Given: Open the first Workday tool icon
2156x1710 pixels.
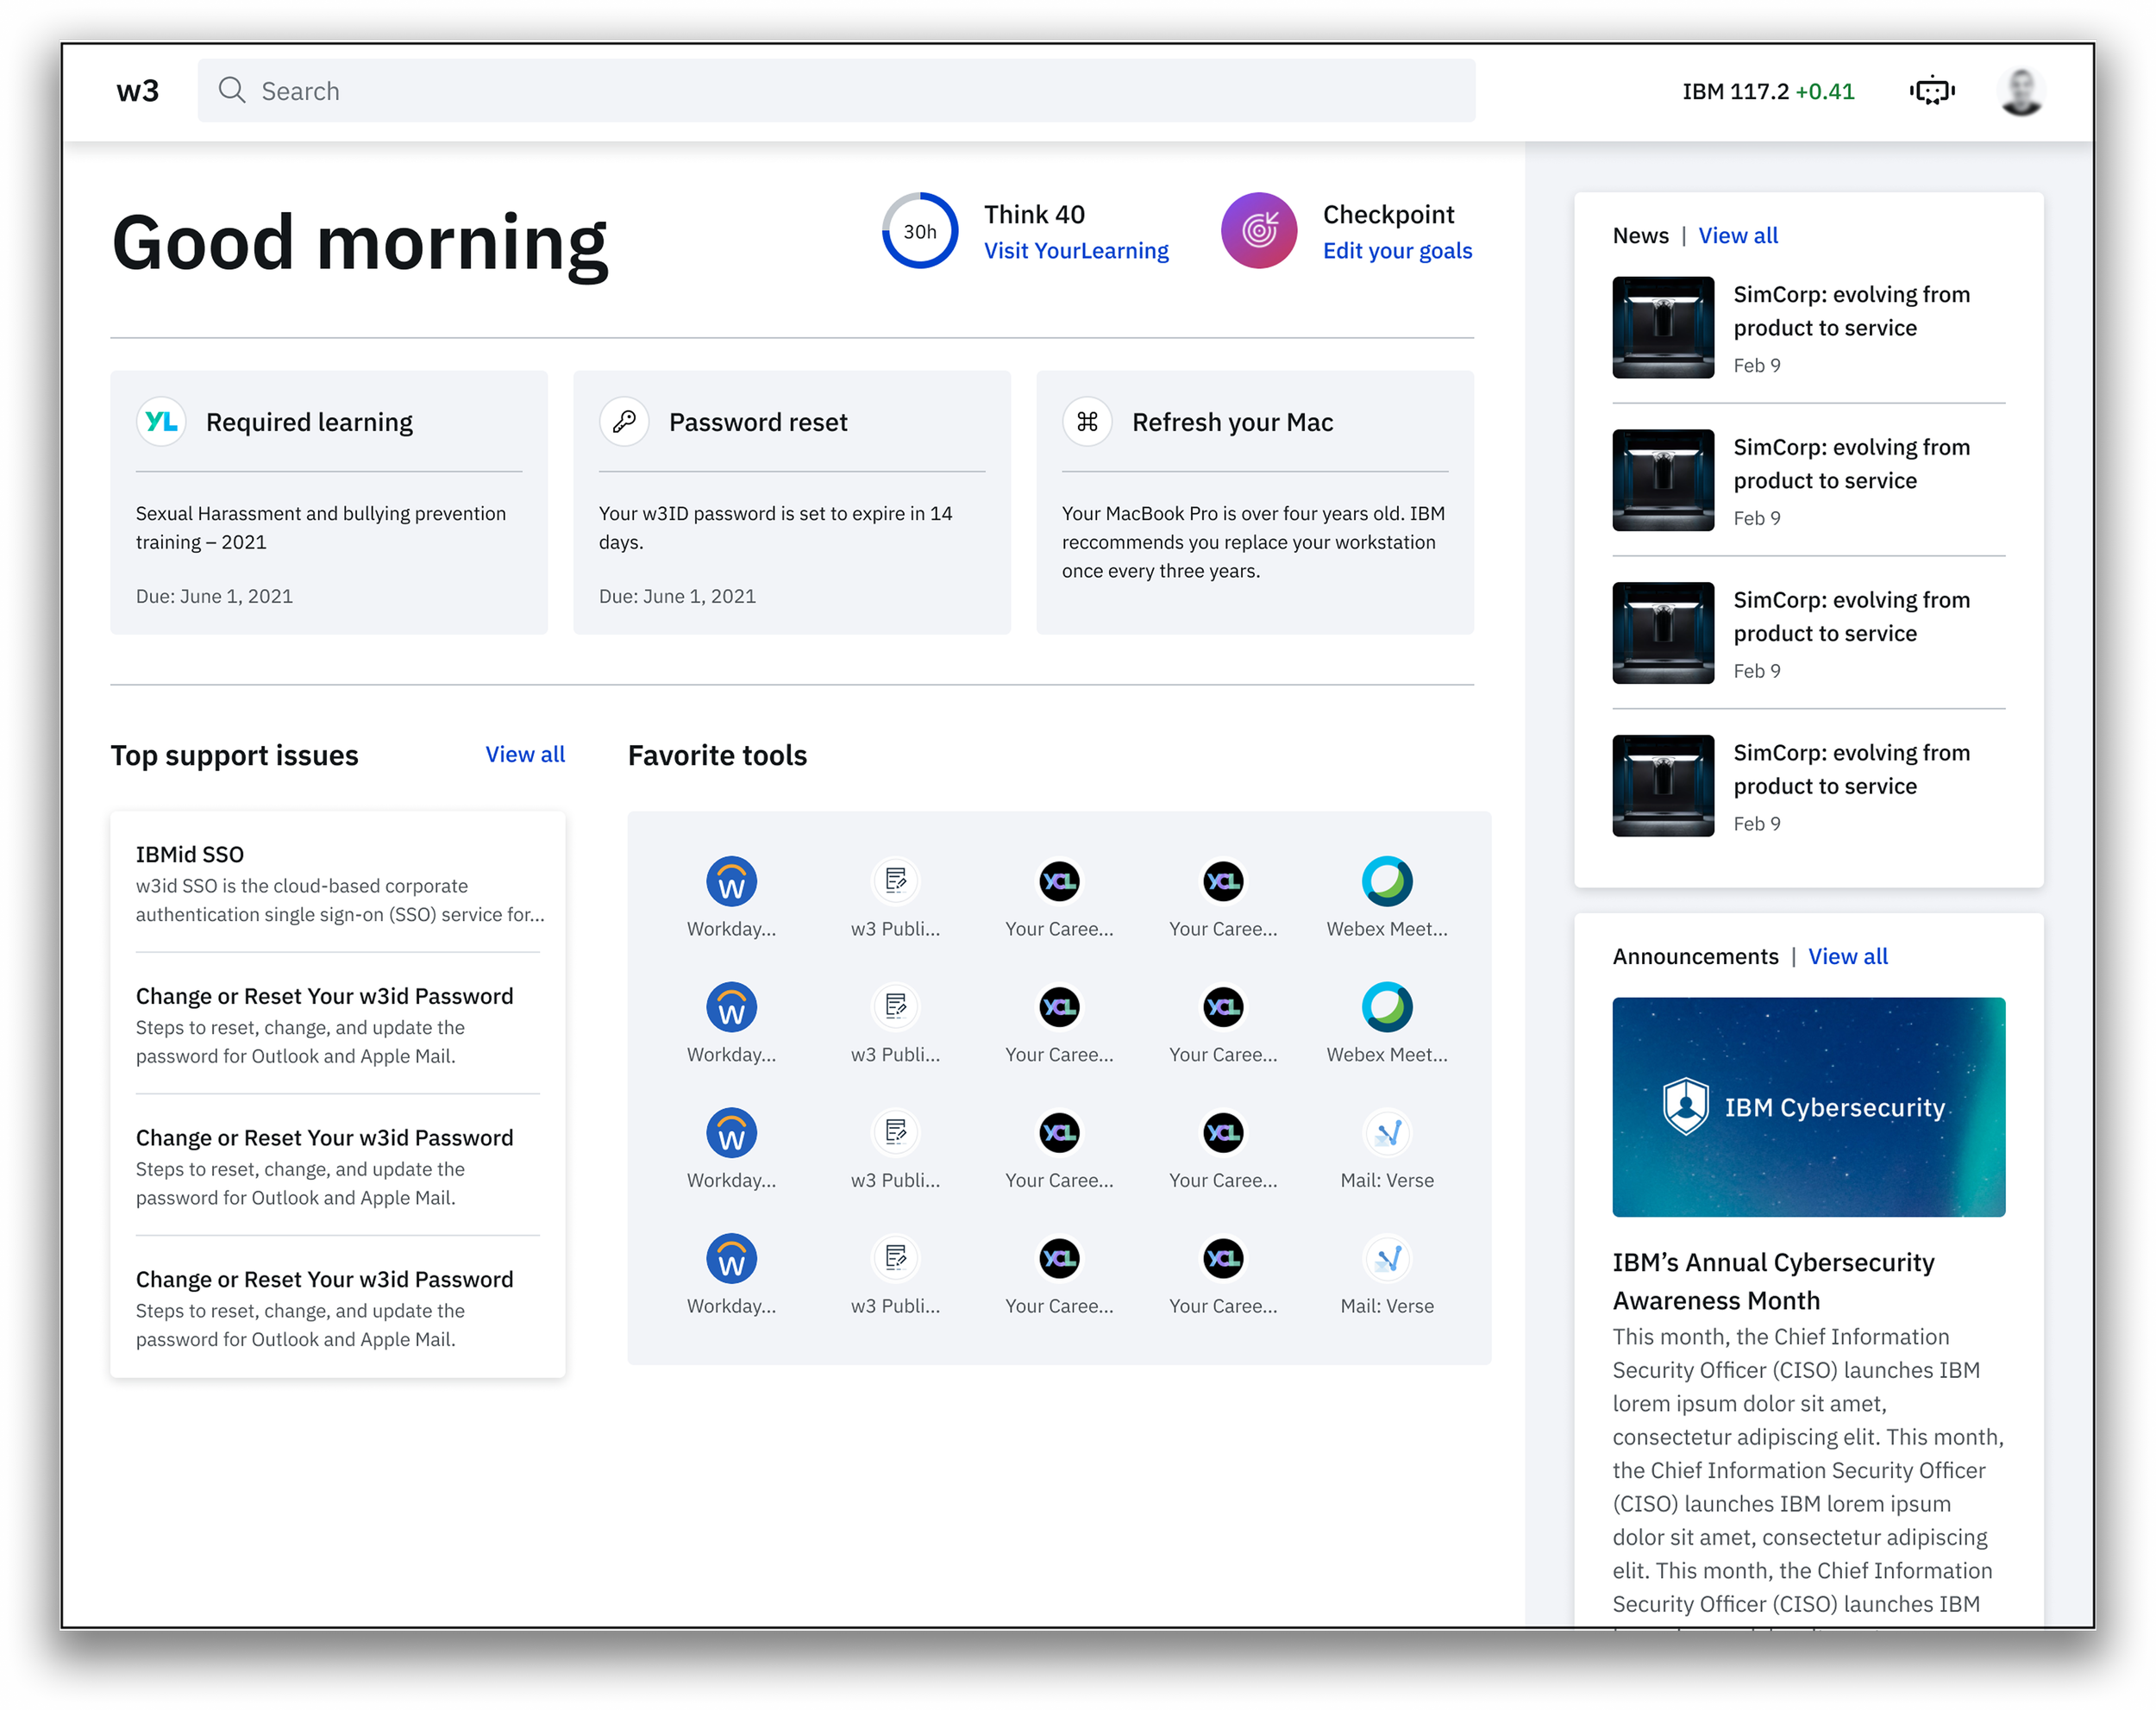Looking at the screenshot, I should [731, 882].
